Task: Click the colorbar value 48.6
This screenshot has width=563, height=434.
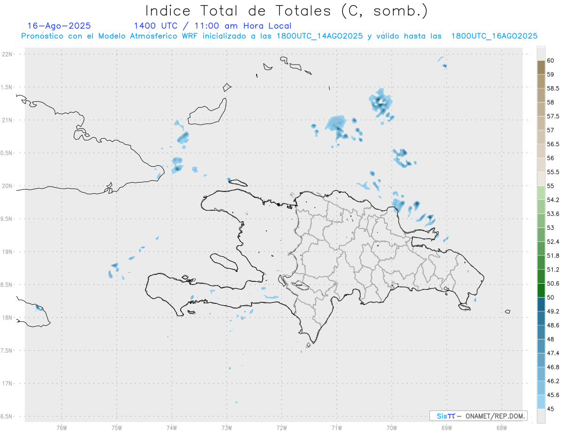Action: pyautogui.click(x=553, y=325)
